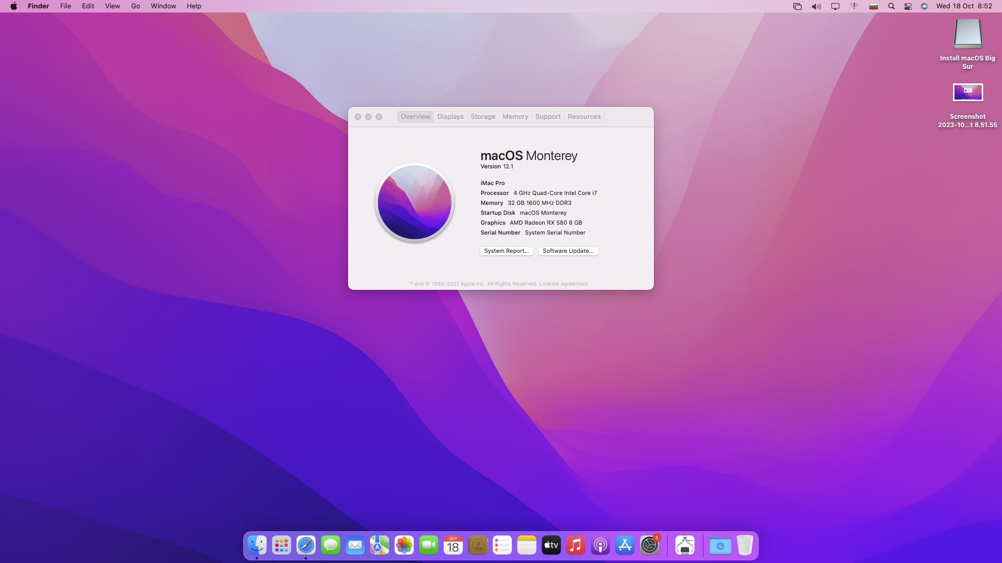Open System Information chip icon in Dock
The width and height of the screenshot is (1002, 563).
click(685, 545)
